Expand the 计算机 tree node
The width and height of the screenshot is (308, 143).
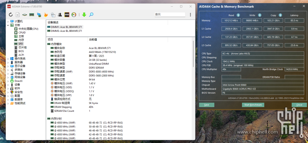pyautogui.click(x=8, y=21)
